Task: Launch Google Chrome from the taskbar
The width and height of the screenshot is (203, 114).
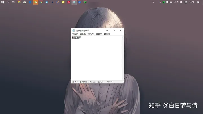Action: [x=41, y=2]
